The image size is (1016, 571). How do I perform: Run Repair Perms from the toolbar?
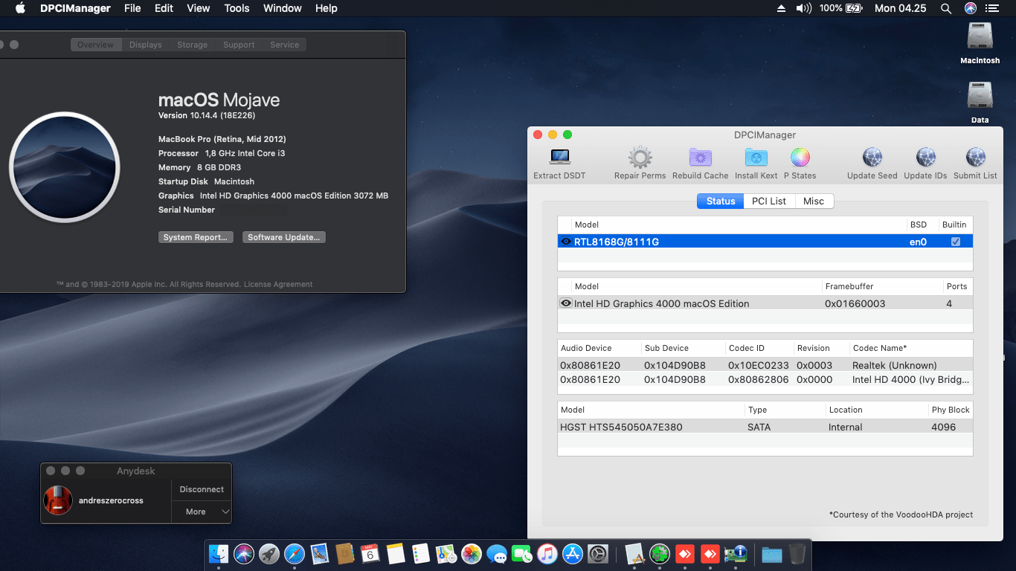click(640, 158)
